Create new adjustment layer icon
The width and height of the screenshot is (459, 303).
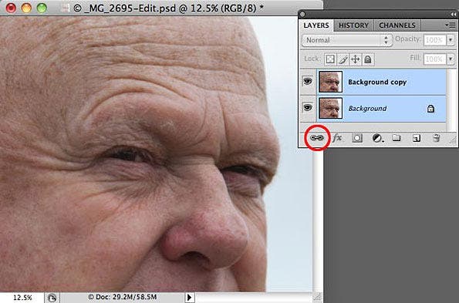pyautogui.click(x=378, y=138)
